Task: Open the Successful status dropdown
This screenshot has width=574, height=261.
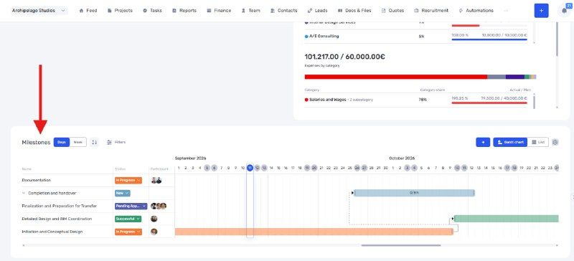Action: coord(128,219)
